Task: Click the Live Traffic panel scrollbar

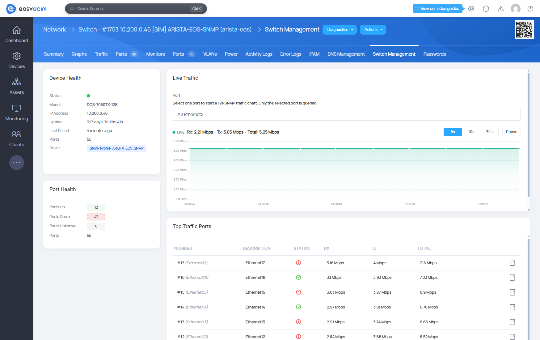Action: click(529, 135)
